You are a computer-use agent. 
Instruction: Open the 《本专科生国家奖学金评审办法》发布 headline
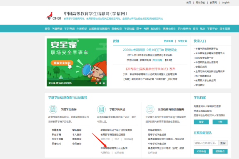(x=150, y=69)
